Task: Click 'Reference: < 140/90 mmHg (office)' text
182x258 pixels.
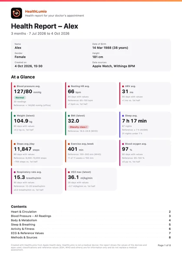Action: point(32,105)
